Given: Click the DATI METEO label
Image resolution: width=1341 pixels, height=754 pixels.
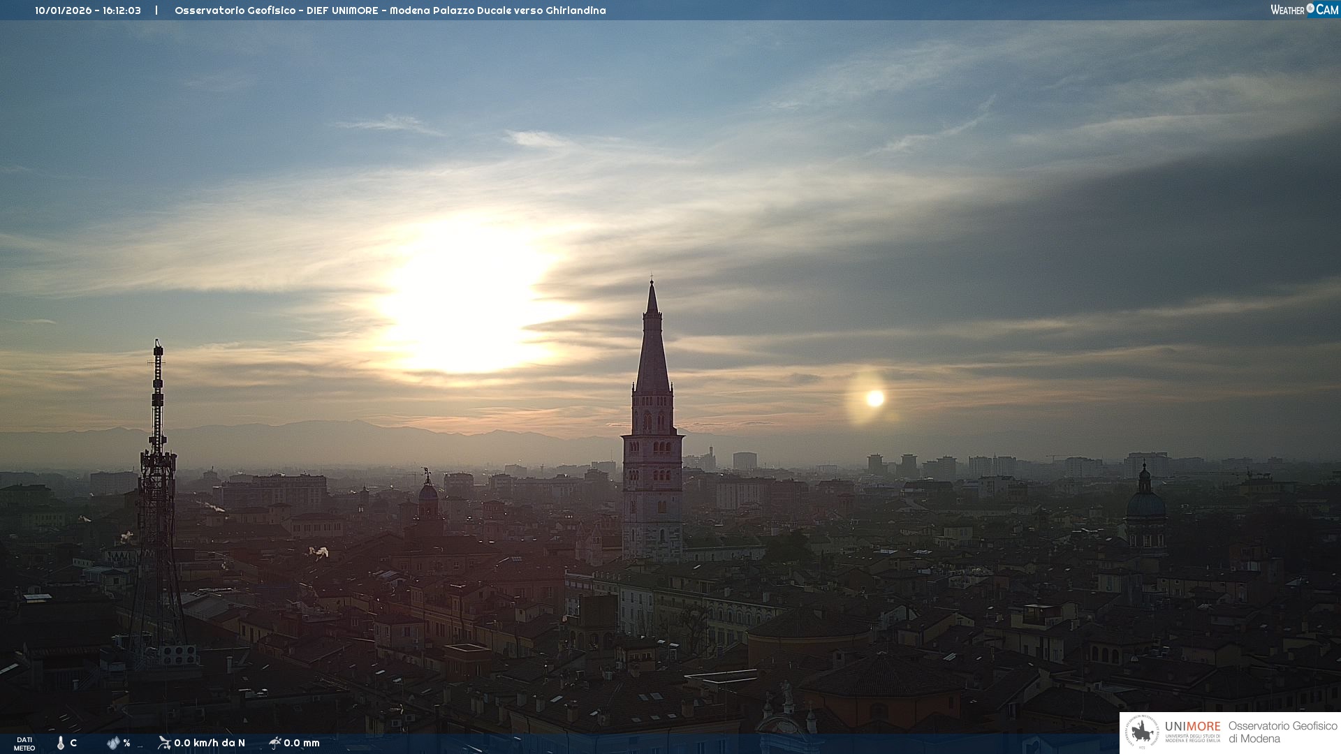Looking at the screenshot, I should [24, 744].
